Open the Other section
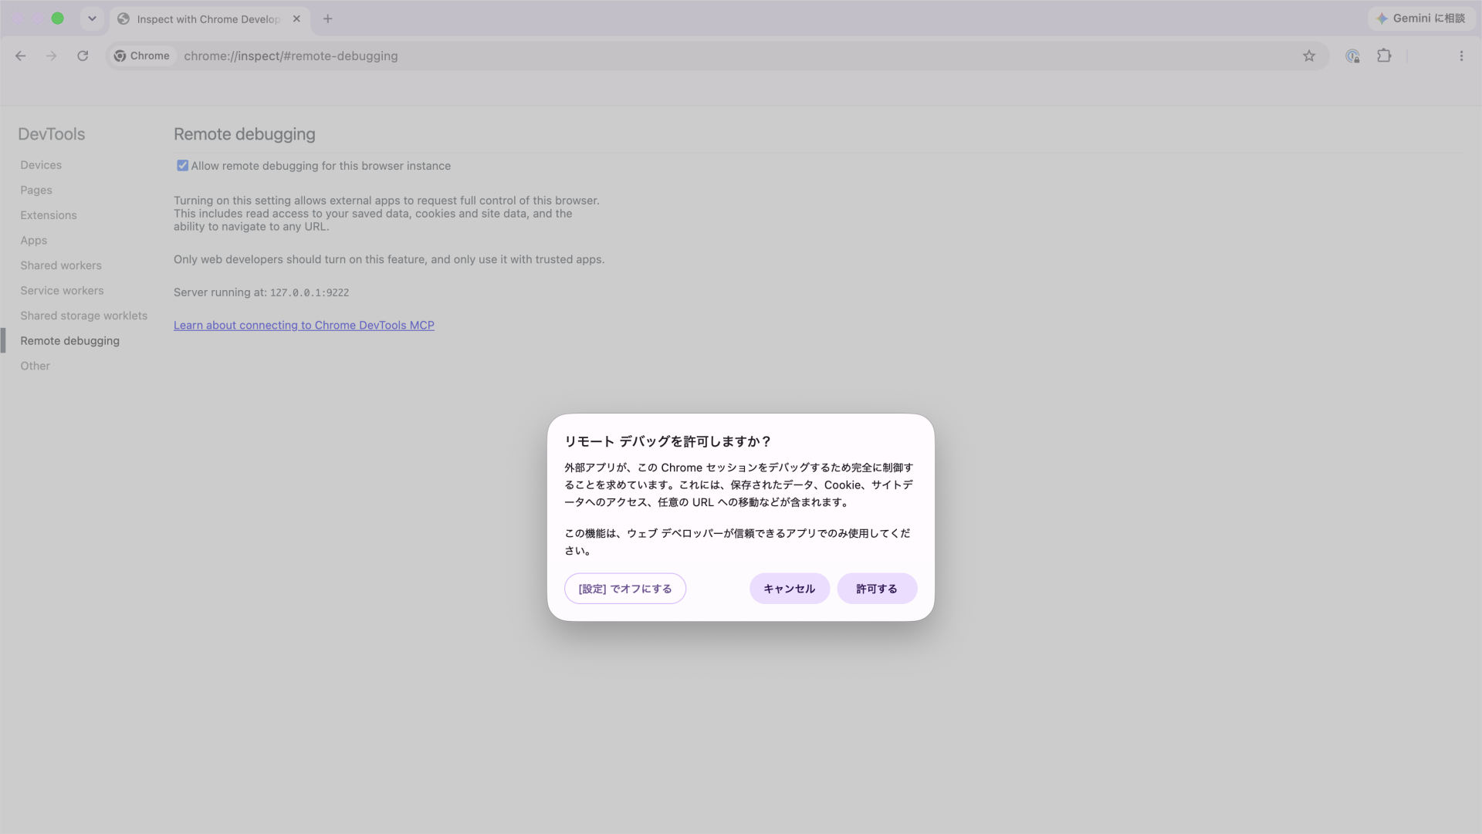1482x834 pixels. click(x=35, y=366)
